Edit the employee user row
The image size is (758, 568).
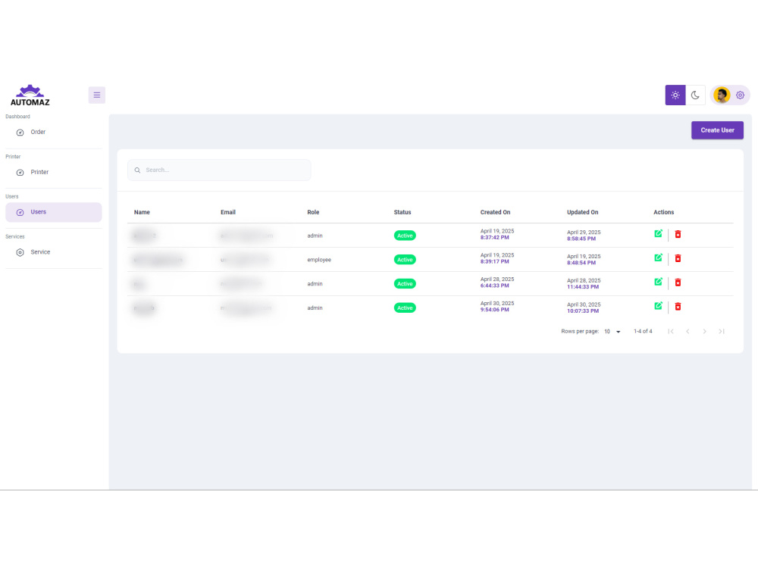pos(658,258)
